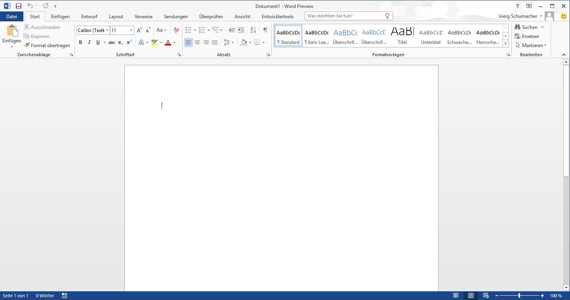Open the Datei menu tab
This screenshot has height=300, width=570.
pos(11,17)
